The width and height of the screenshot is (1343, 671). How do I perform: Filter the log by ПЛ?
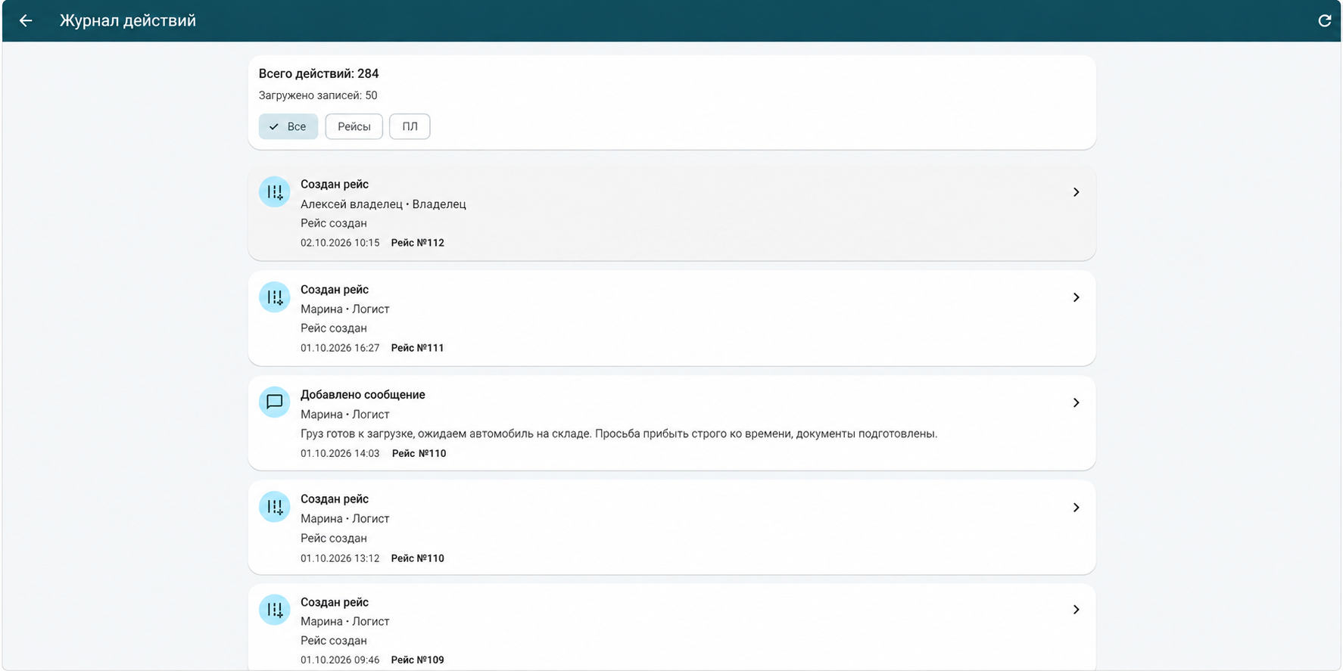click(x=410, y=126)
